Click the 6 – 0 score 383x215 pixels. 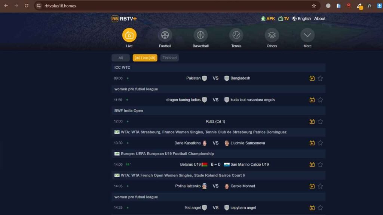tap(215, 165)
